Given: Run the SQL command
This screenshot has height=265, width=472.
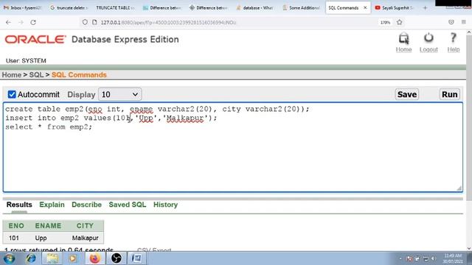Looking at the screenshot, I should click(449, 94).
